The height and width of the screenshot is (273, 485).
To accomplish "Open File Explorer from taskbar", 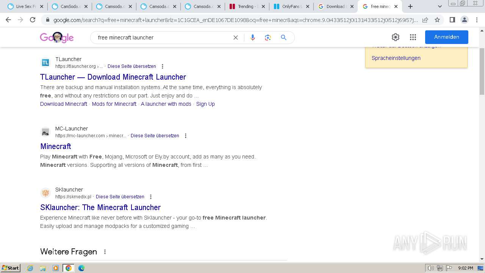I will point(43,268).
